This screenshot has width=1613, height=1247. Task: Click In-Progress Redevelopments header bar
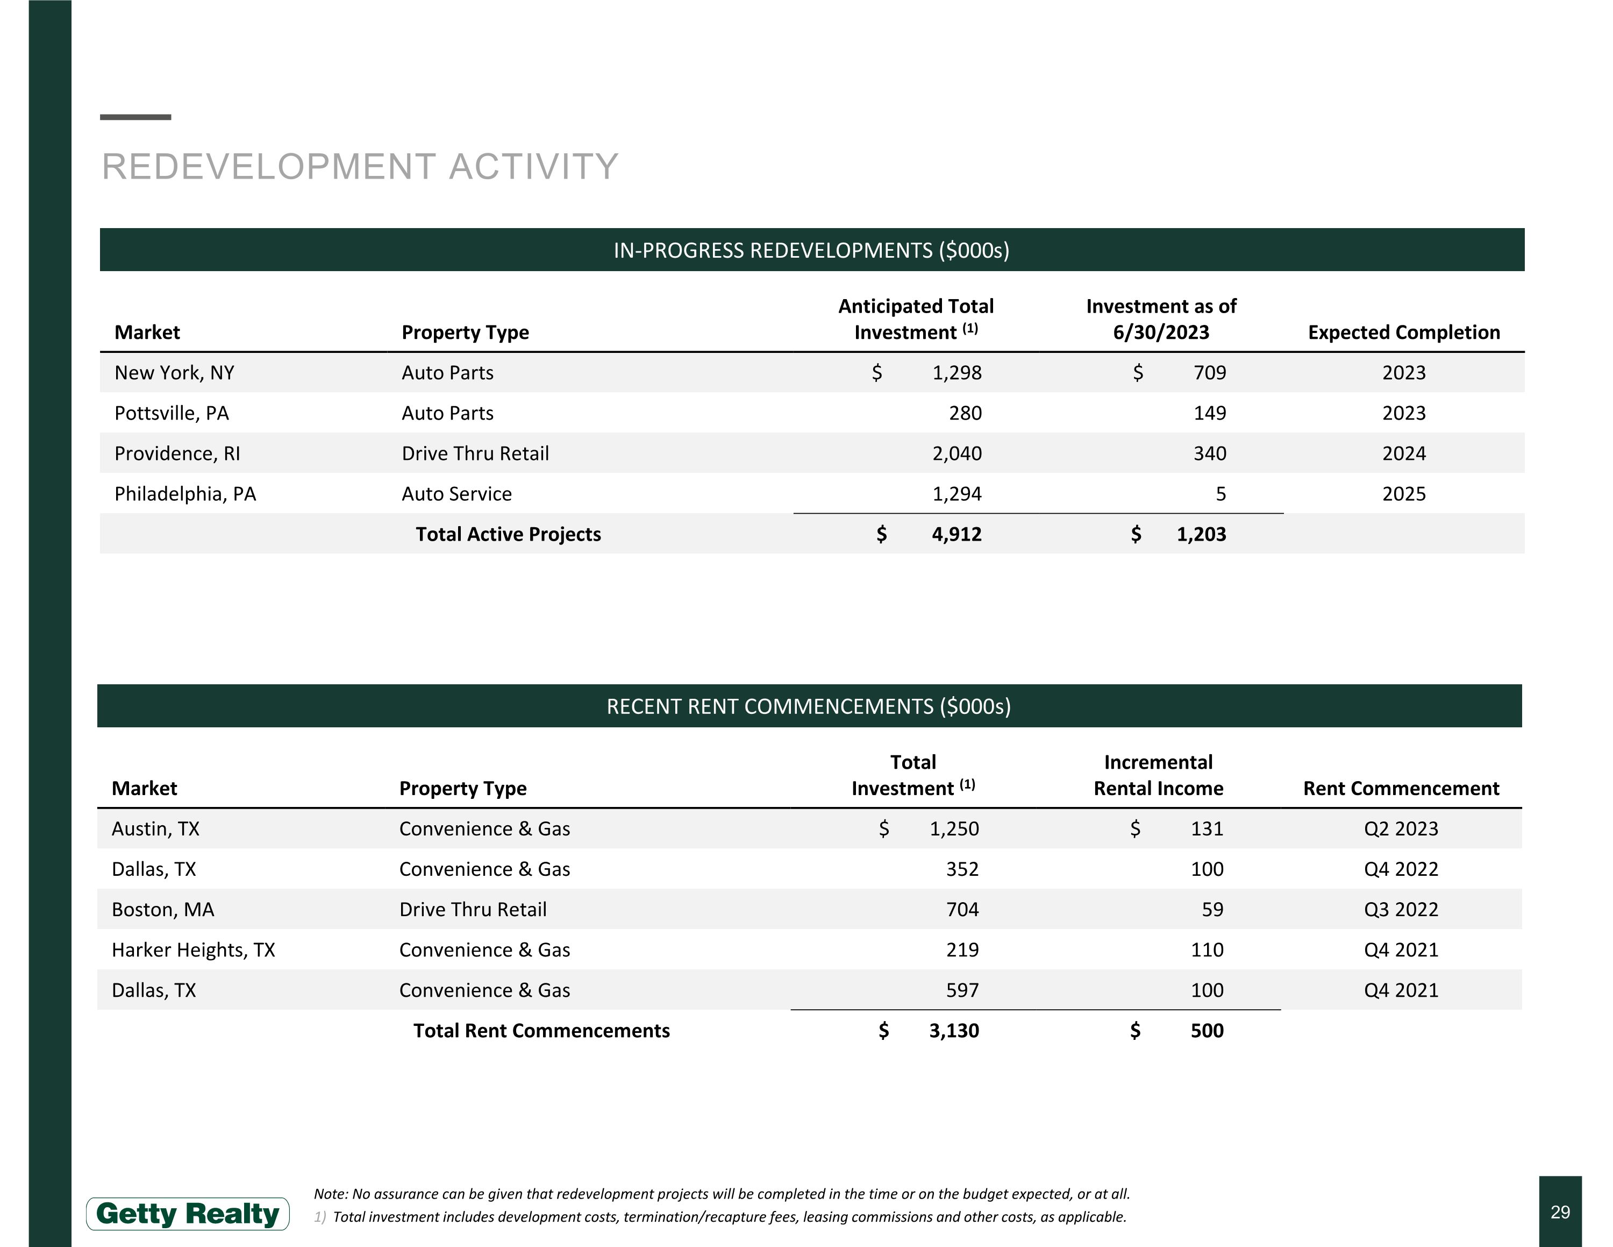(812, 251)
